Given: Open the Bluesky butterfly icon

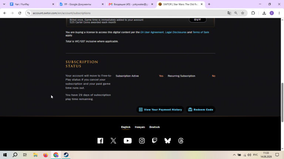Looking at the screenshot, I should click(168, 141).
